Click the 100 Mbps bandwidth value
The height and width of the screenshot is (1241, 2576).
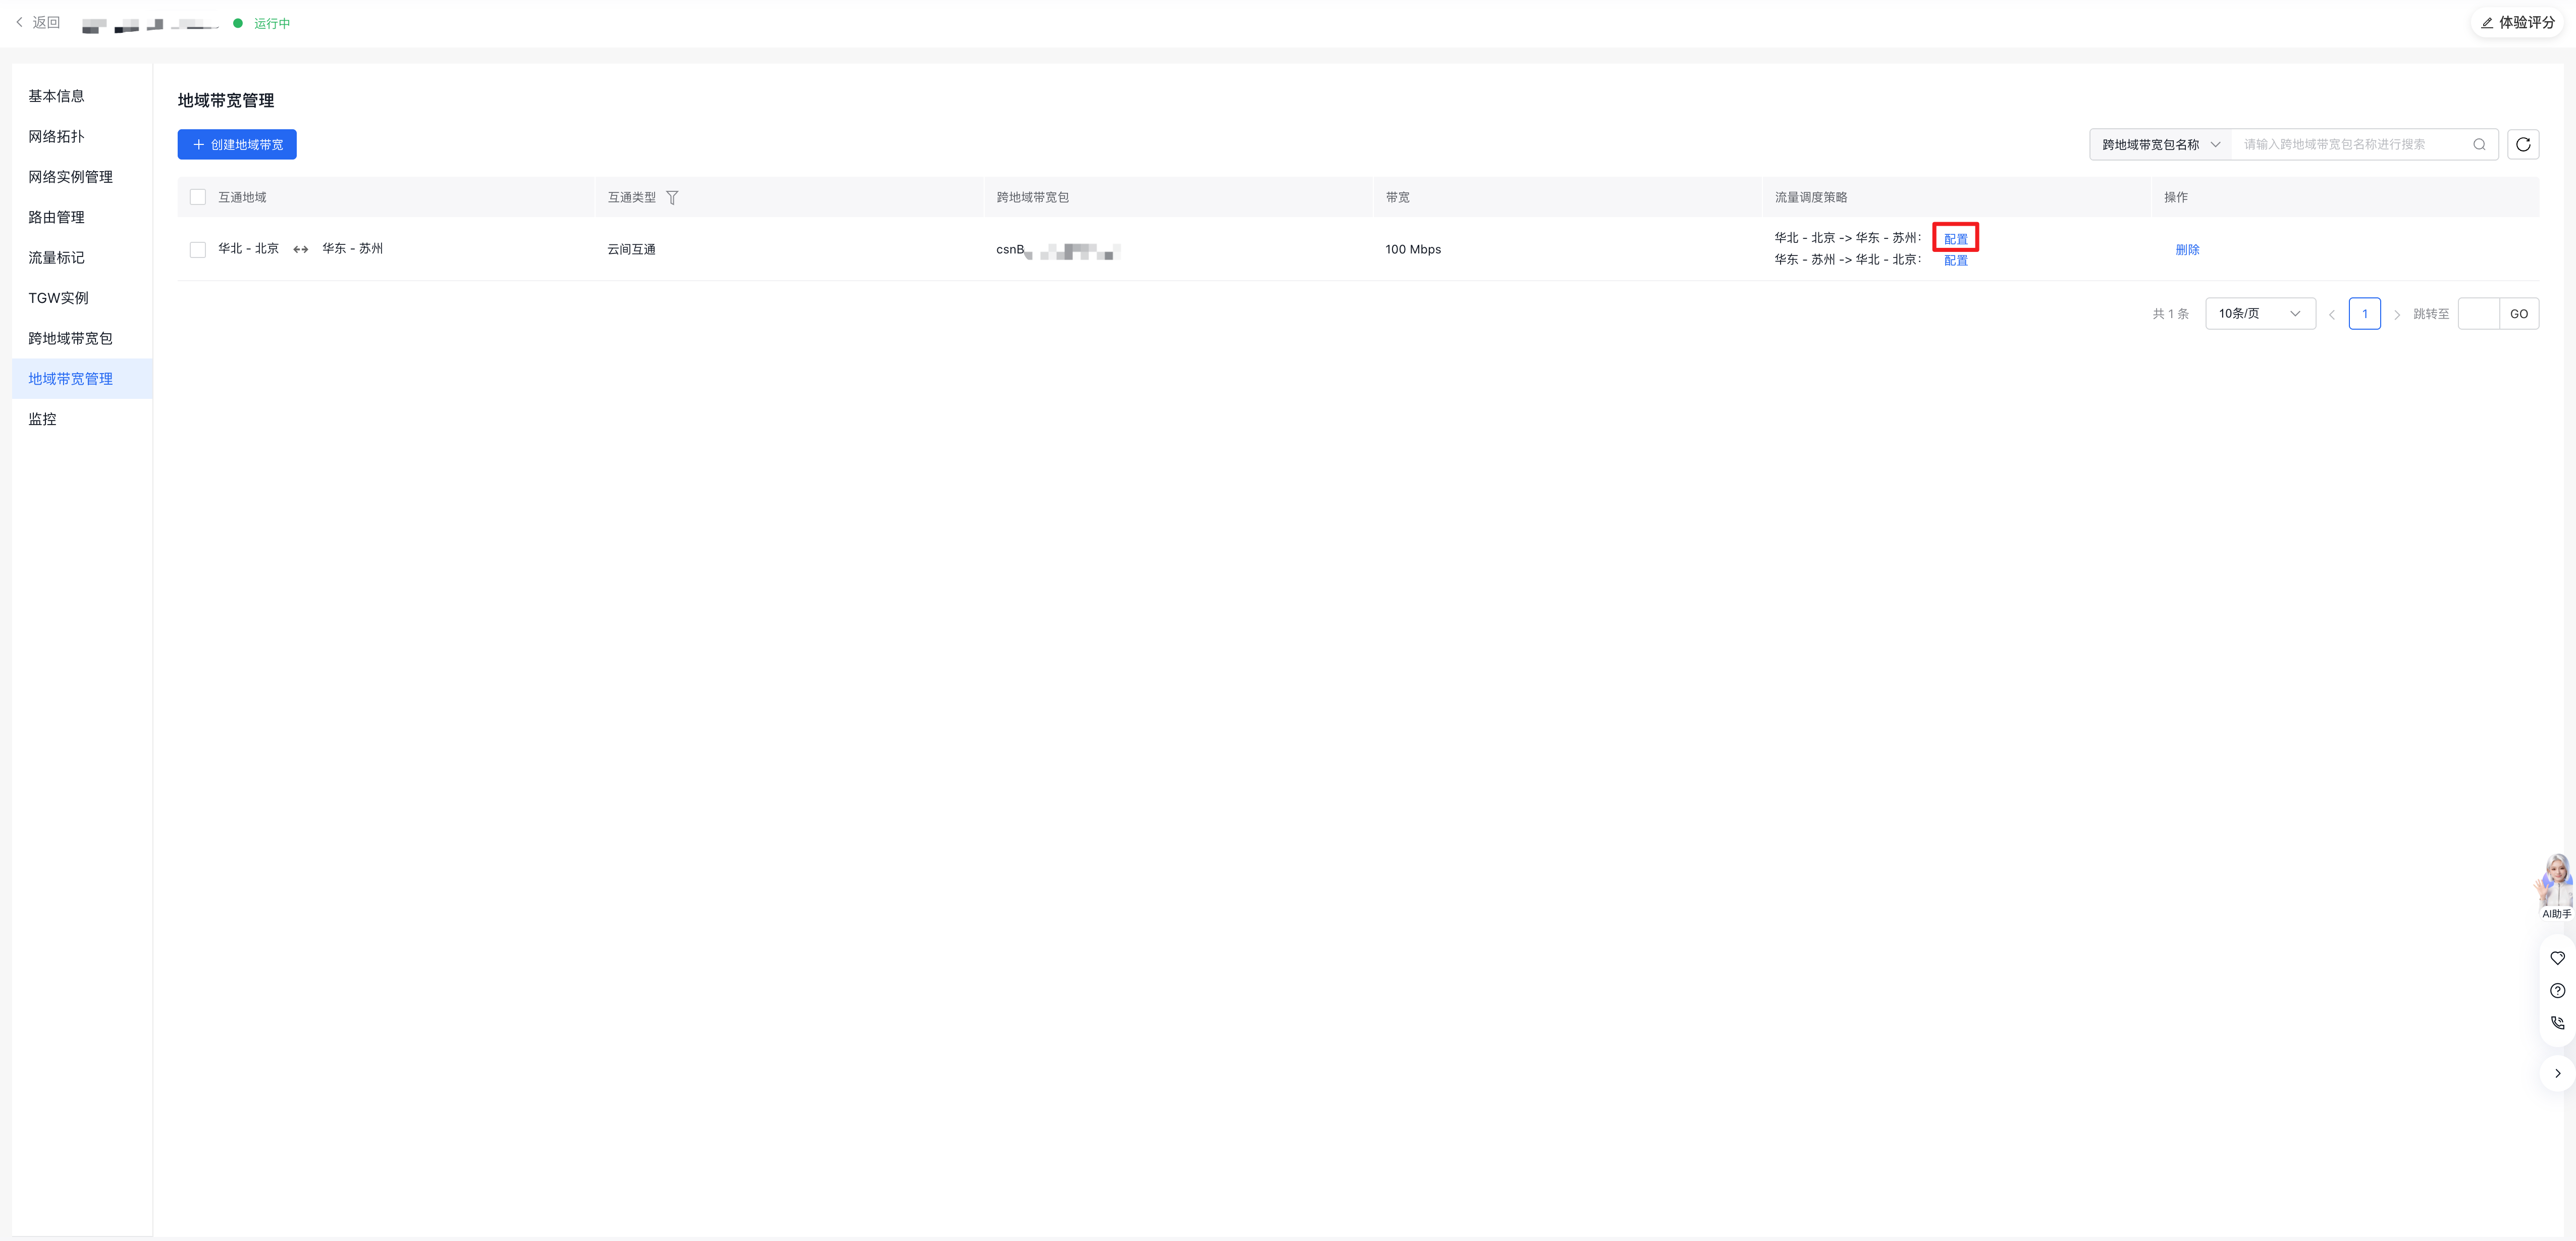coord(1413,249)
